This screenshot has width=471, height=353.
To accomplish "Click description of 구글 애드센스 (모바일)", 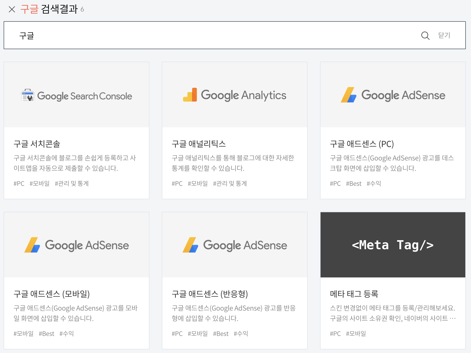I will pyautogui.click(x=75, y=313).
